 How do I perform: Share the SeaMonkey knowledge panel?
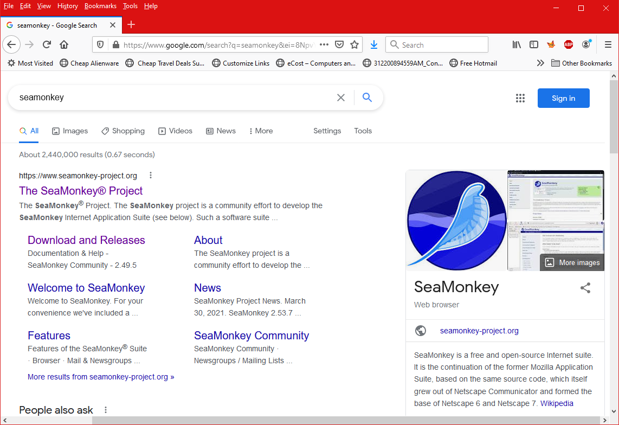click(x=585, y=288)
